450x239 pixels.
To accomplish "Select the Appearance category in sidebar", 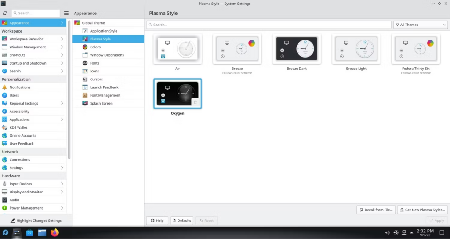I will [x=33, y=23].
